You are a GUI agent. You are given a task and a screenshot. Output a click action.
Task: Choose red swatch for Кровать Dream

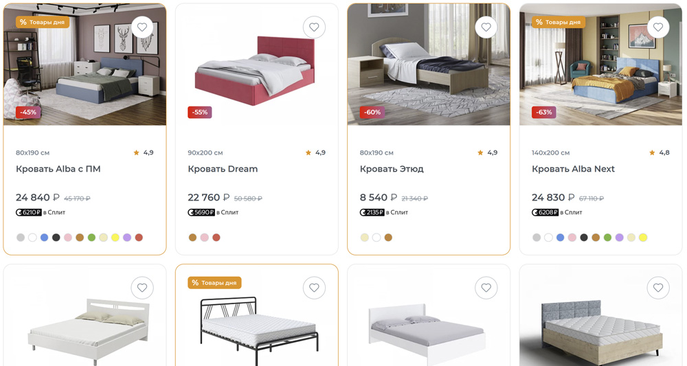216,238
